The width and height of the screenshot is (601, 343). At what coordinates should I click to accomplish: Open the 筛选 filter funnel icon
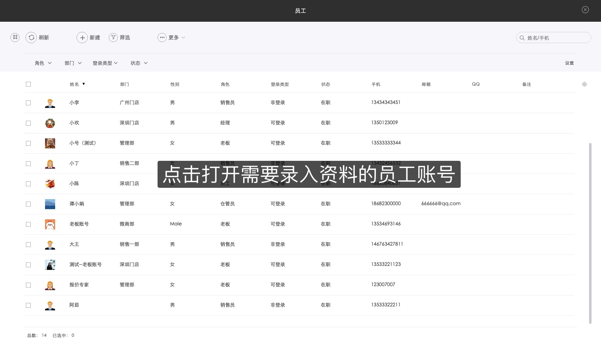[x=113, y=37]
